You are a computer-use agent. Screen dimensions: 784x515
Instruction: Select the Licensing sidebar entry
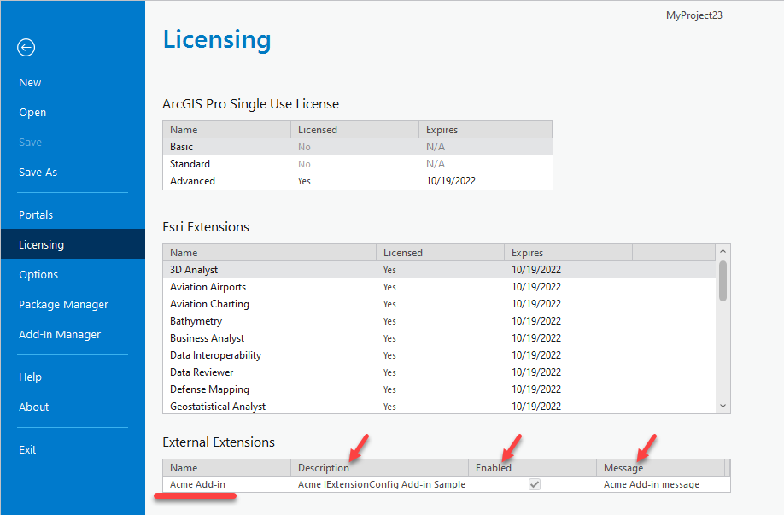point(41,244)
